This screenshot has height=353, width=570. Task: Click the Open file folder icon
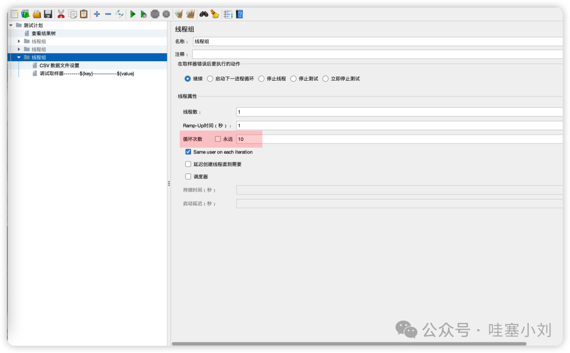(37, 14)
